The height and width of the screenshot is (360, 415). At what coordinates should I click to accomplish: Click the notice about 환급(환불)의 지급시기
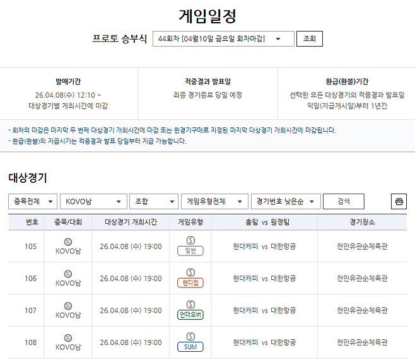coord(97,141)
